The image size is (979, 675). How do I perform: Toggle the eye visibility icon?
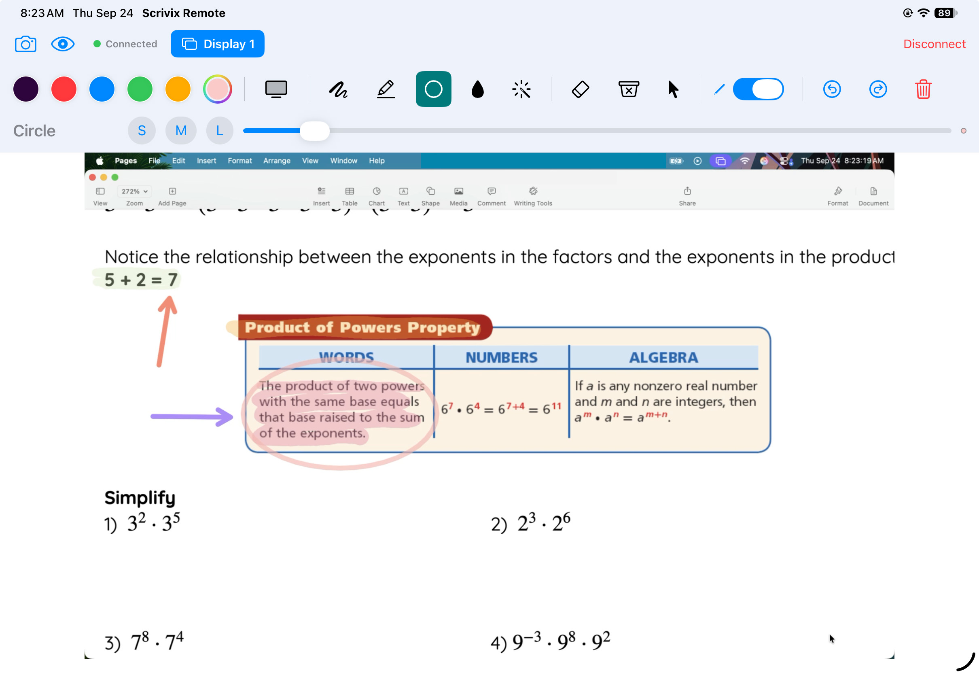point(63,44)
